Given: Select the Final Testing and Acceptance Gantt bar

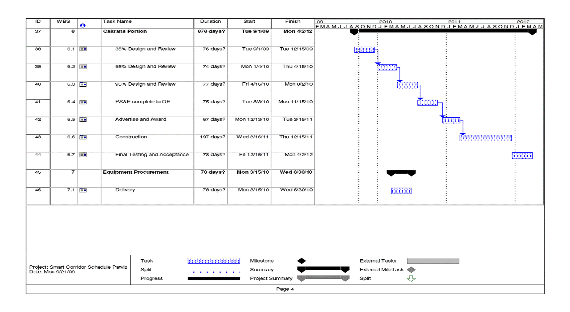Looking at the screenshot, I should (x=522, y=155).
